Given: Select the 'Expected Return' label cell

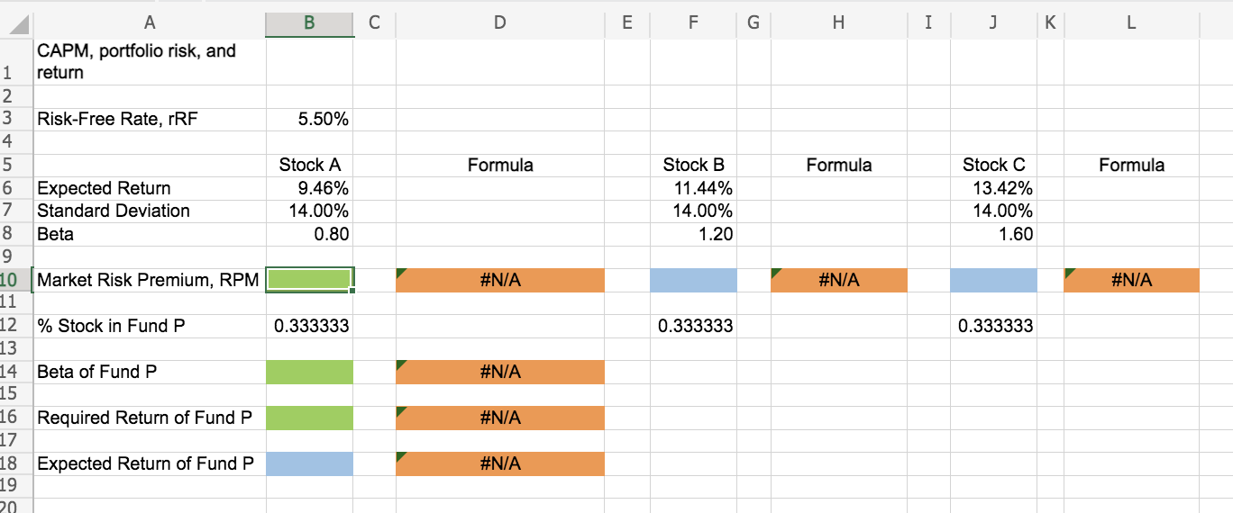Looking at the screenshot, I should (x=150, y=188).
